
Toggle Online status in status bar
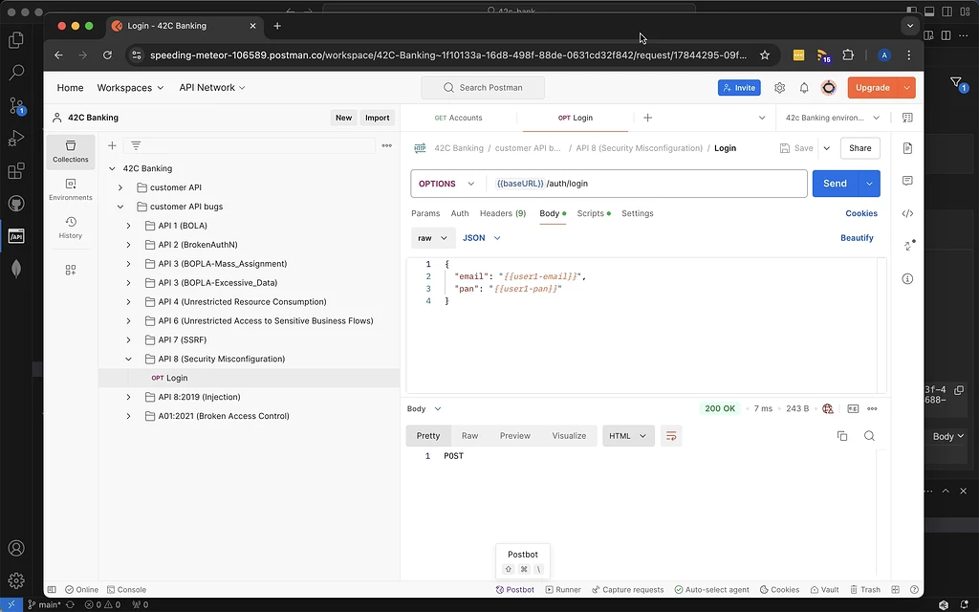pyautogui.click(x=82, y=589)
